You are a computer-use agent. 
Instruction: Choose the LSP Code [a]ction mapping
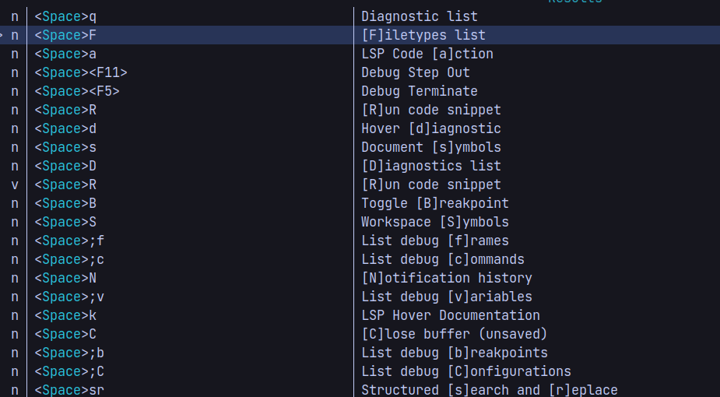point(360,54)
